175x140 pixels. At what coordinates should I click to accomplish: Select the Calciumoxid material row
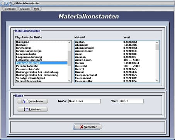[115, 78]
